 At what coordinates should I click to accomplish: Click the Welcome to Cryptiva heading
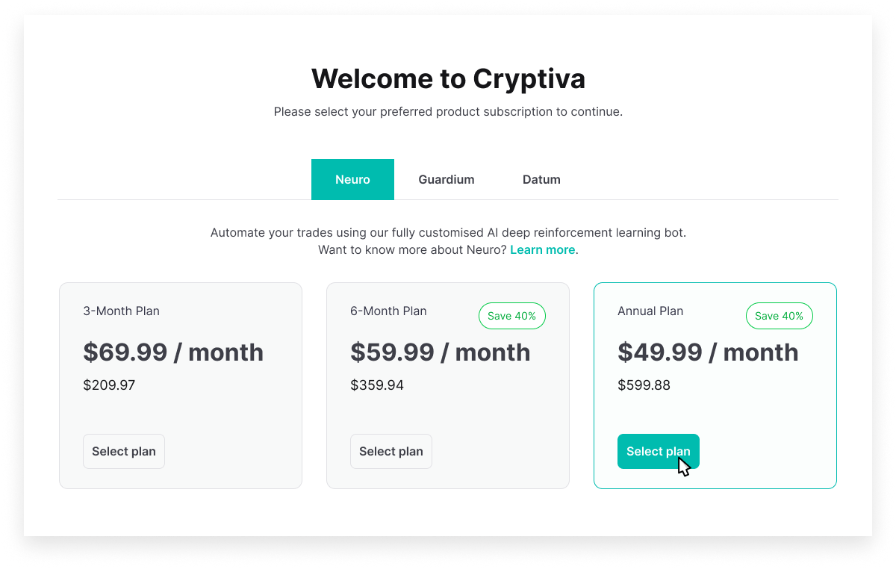(448, 78)
